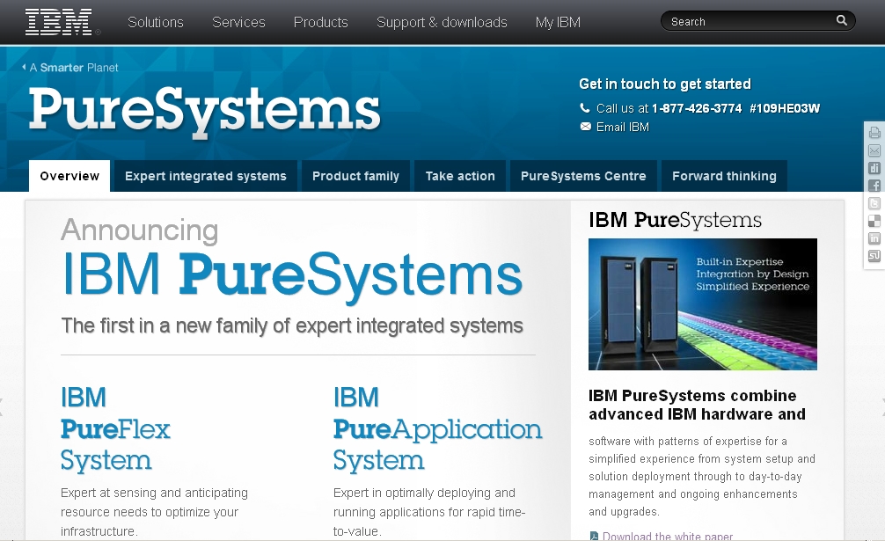Click the PDF icon beside Download the white paper
Screen dimensions: 885x541
coord(594,536)
